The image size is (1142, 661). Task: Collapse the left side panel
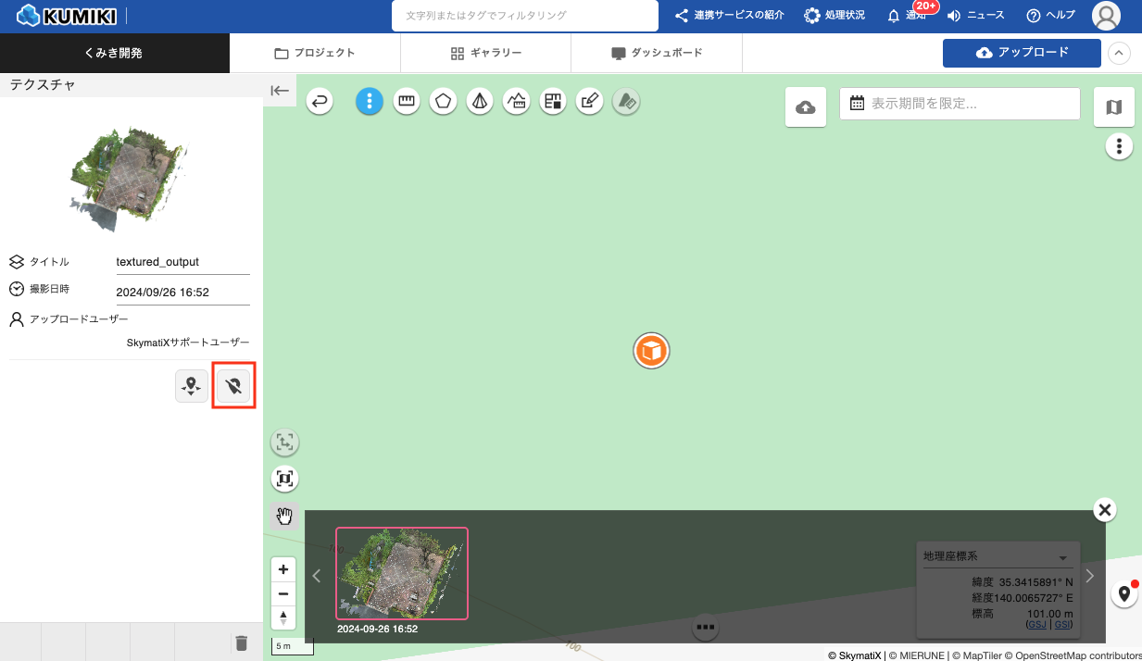click(x=280, y=91)
